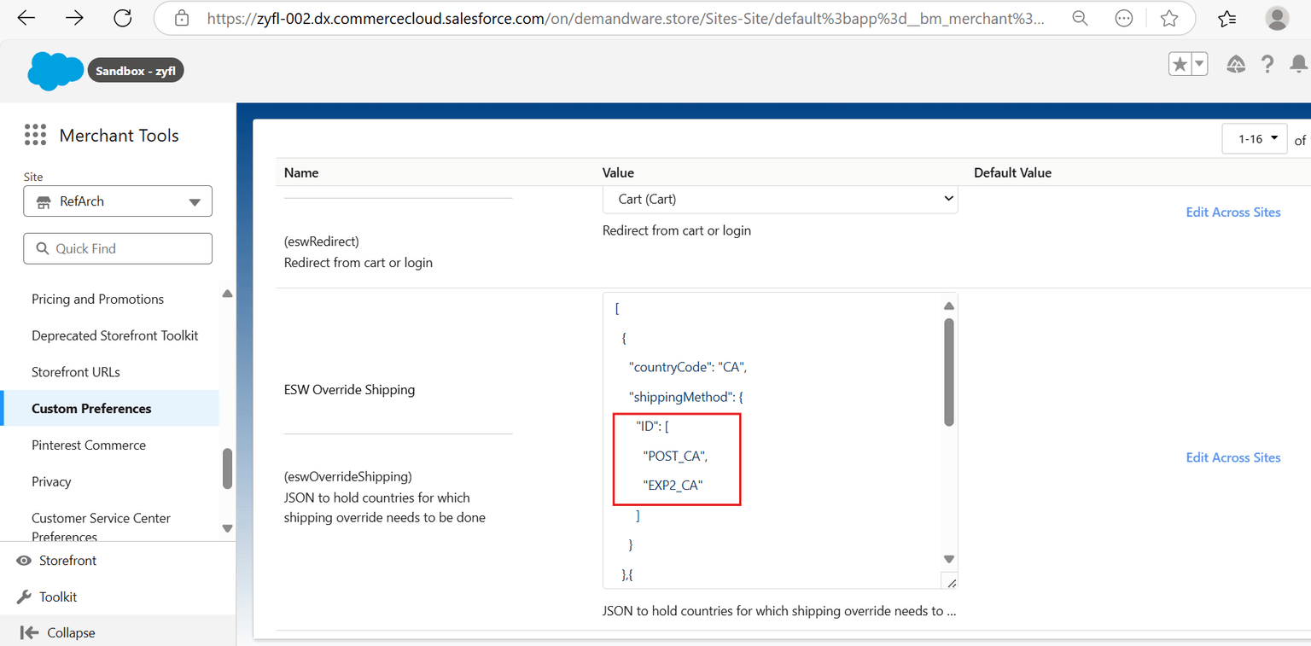Open the Cart (Cart) redirect dropdown
1311x646 pixels.
coord(780,199)
